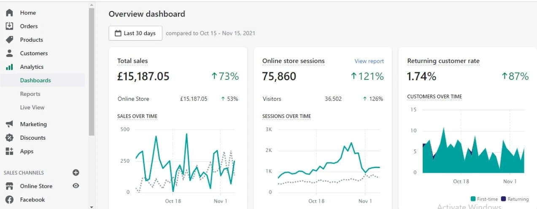Click the sidebar scroll up arrow
This screenshot has height=209, width=537.
tap(92, 5)
